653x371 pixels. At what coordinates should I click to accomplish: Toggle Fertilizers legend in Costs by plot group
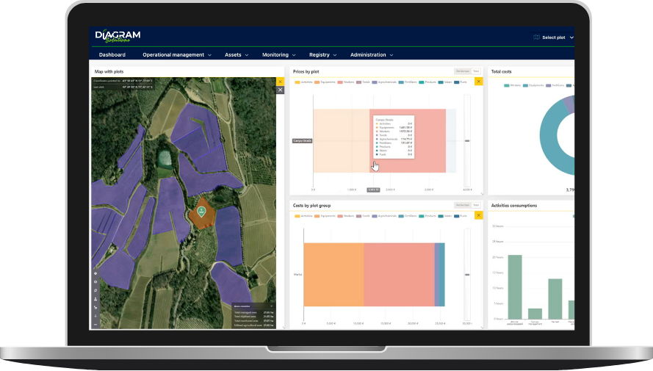pos(408,216)
